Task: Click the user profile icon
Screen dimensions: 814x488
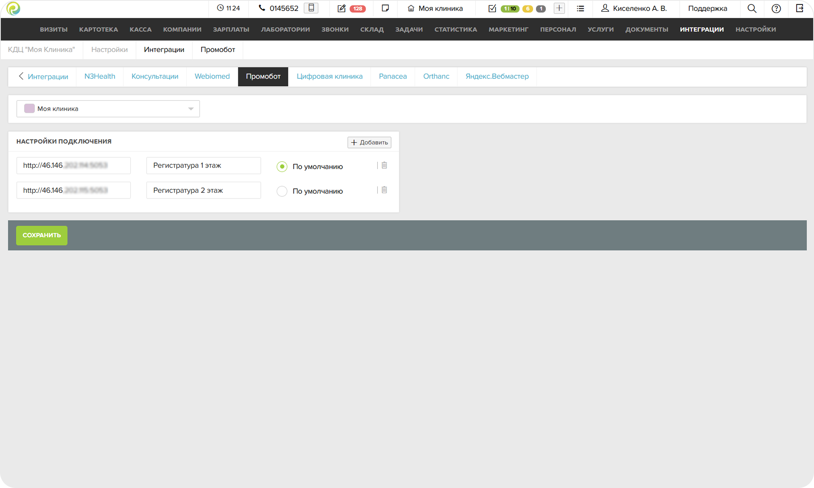Action: pyautogui.click(x=605, y=8)
